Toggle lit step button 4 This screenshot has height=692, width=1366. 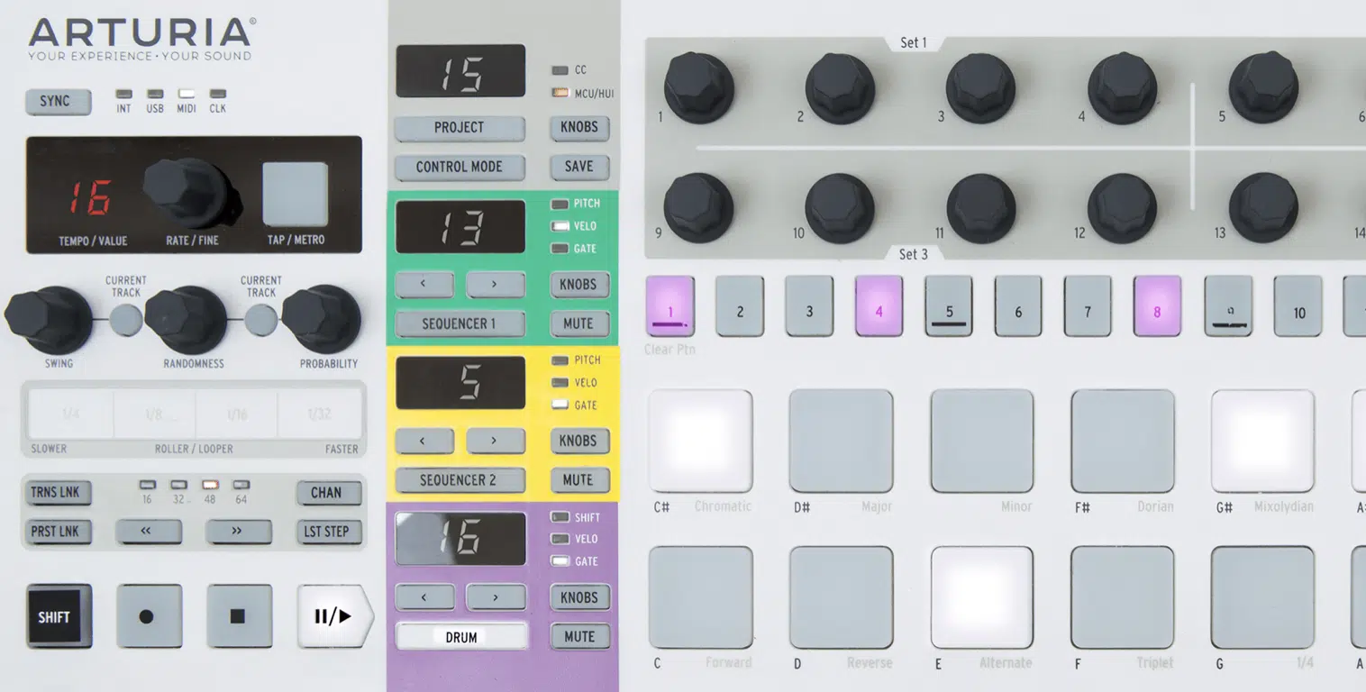point(879,306)
